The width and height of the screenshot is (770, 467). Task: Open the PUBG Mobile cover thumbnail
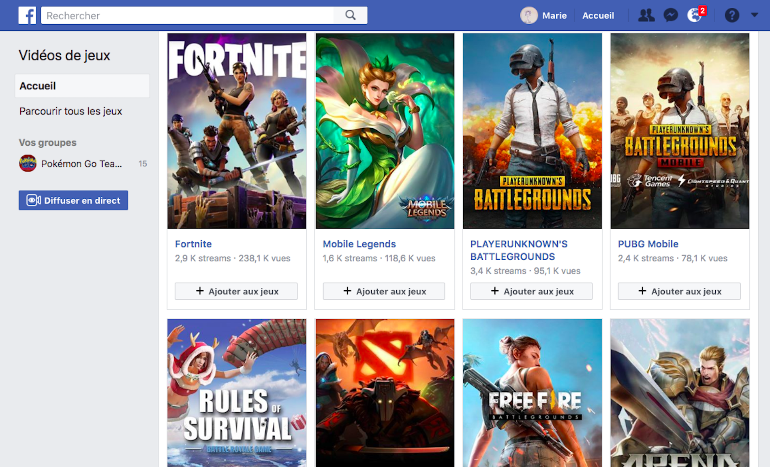tap(680, 131)
